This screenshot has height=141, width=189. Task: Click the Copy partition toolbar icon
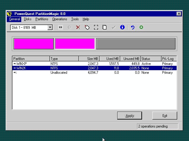pos(105,27)
